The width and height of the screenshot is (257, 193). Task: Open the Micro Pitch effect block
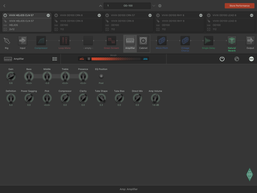pyautogui.click(x=162, y=41)
